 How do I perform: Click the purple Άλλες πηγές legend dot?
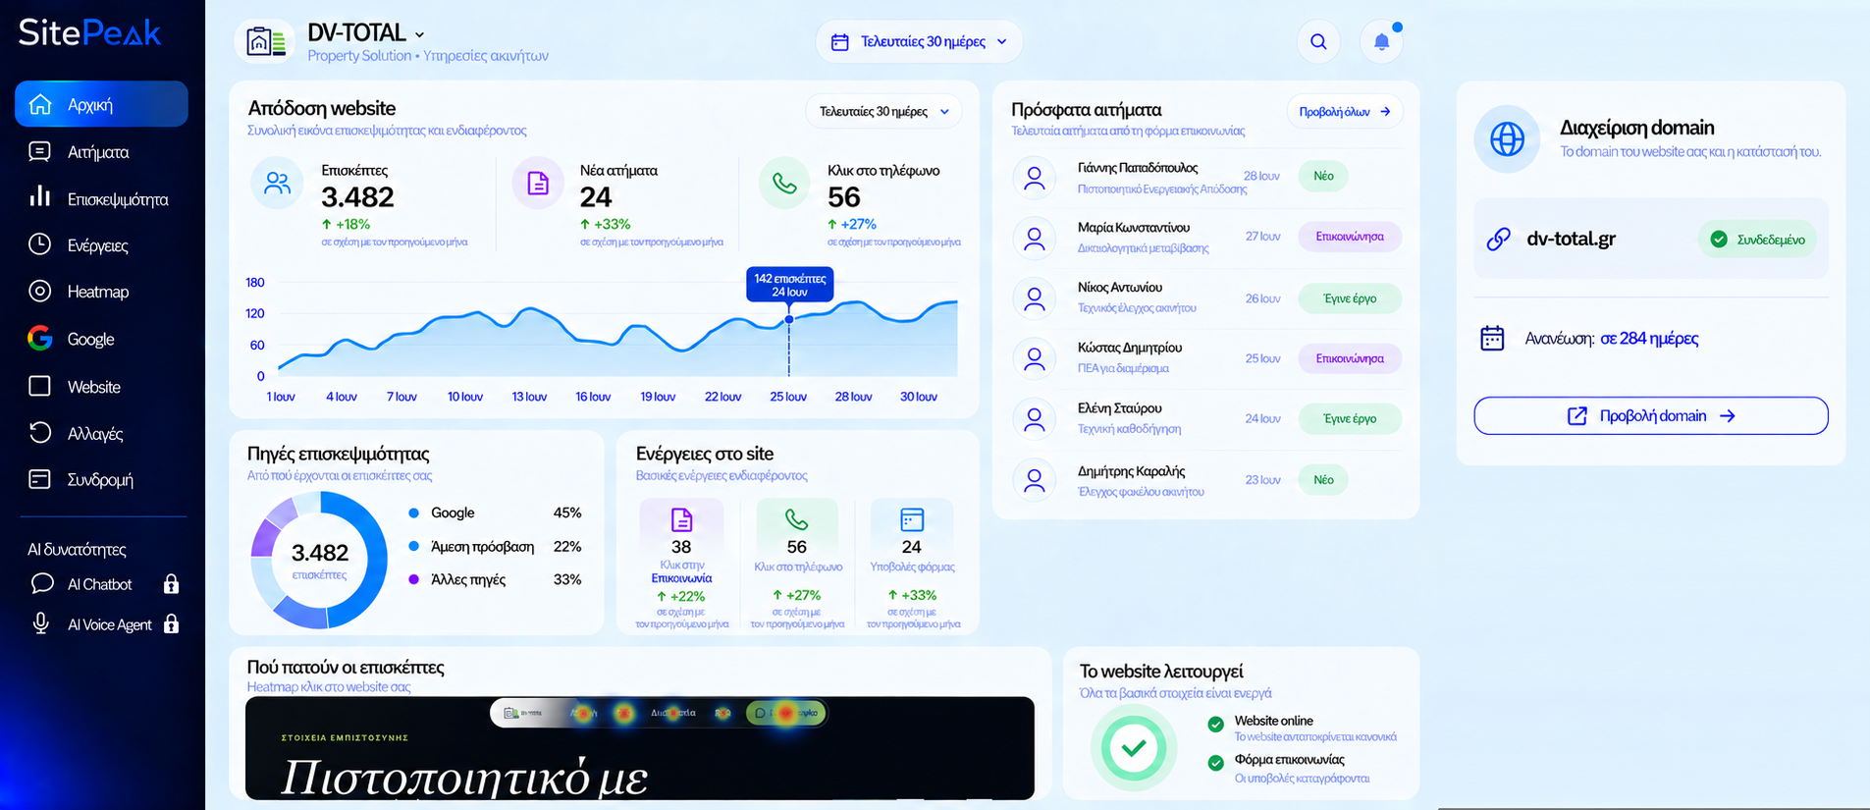pos(414,579)
